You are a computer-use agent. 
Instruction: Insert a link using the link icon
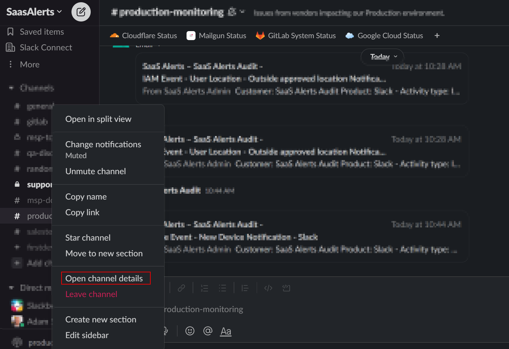(x=181, y=288)
